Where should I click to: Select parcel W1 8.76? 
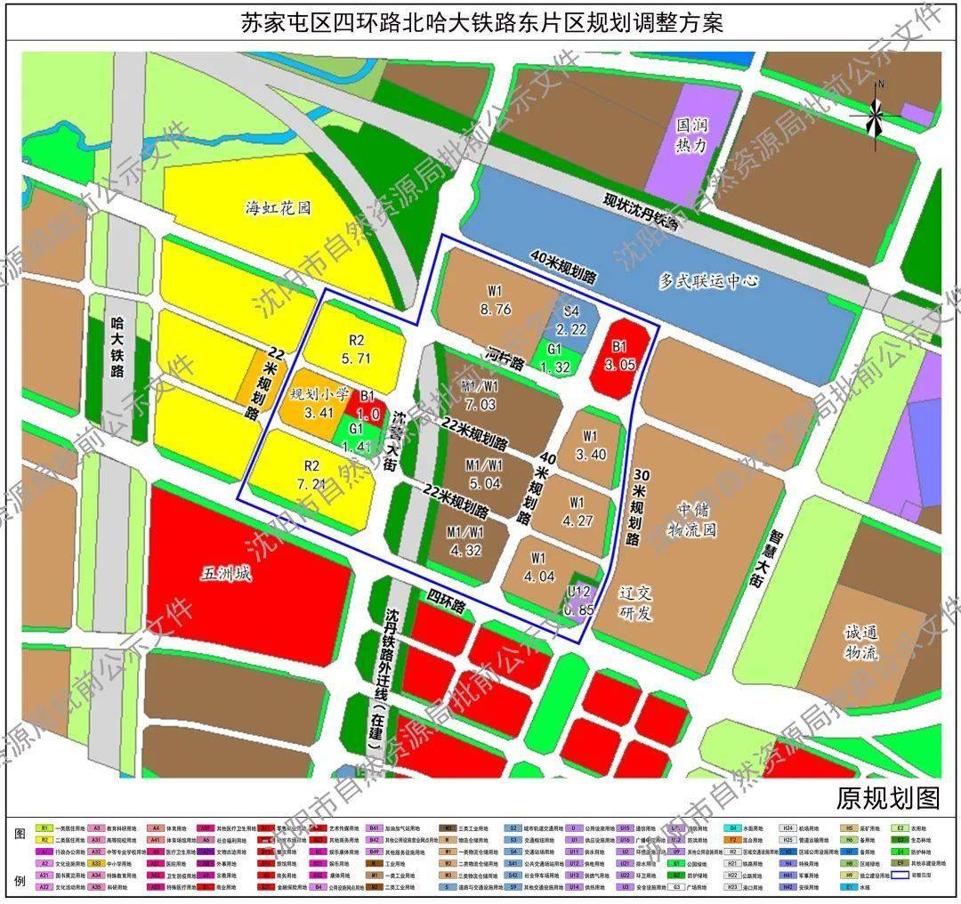(x=496, y=300)
